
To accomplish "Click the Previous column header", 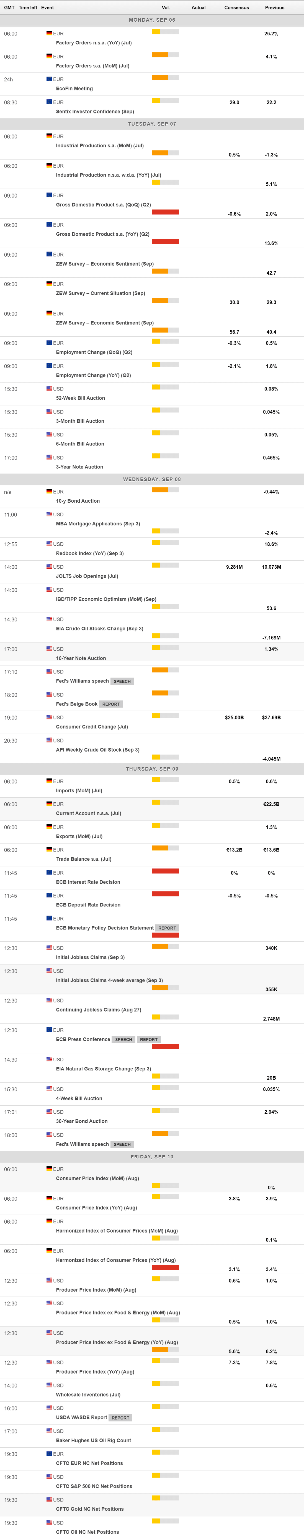I will click(x=274, y=8).
